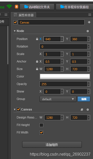Click the Anchor X field showing 0.5

pyautogui.click(x=52, y=61)
